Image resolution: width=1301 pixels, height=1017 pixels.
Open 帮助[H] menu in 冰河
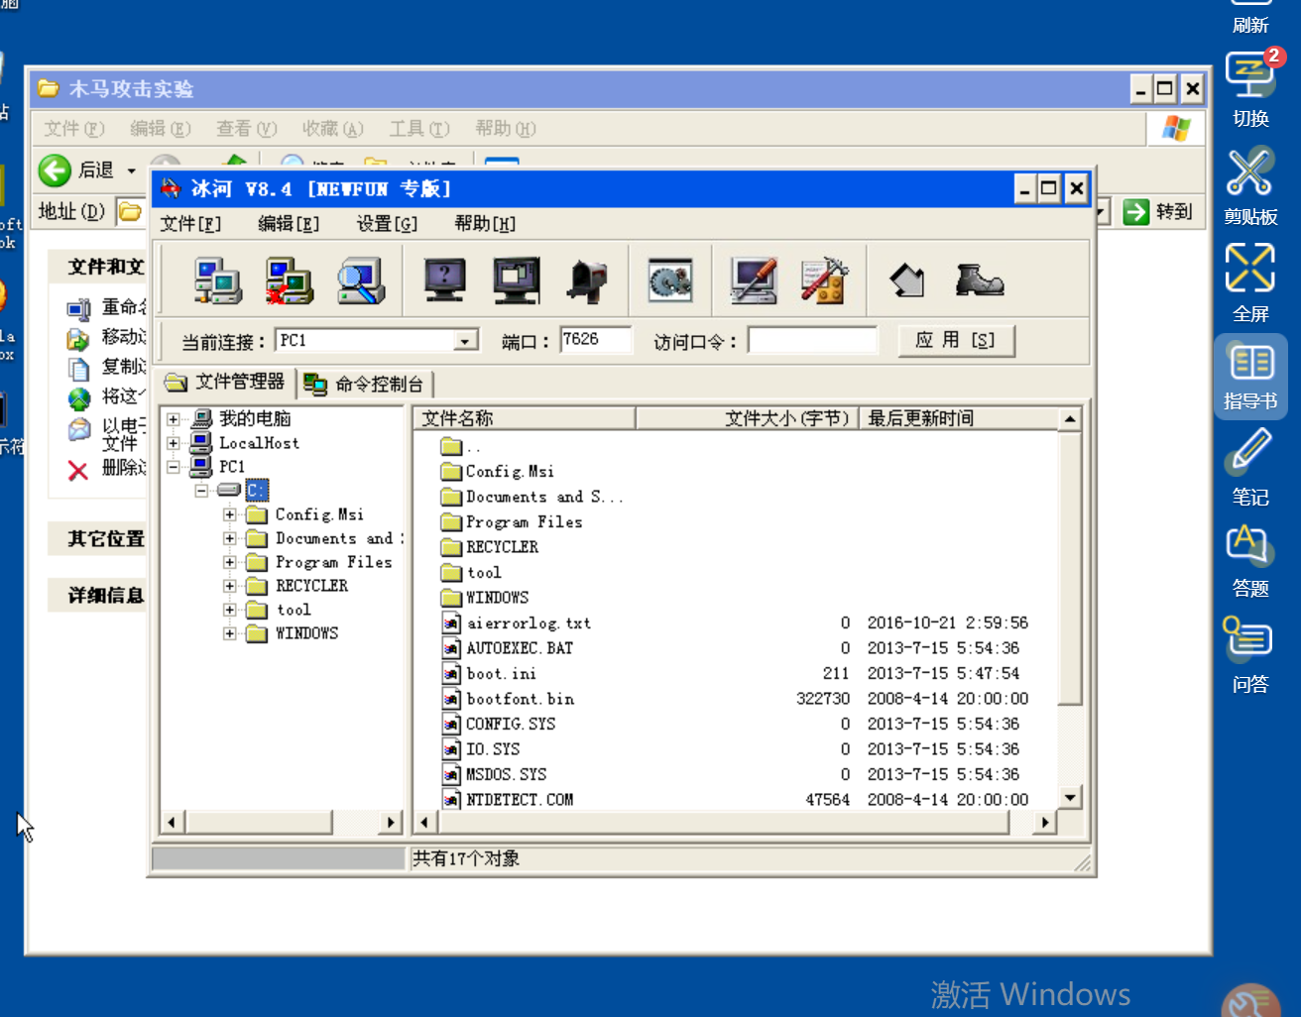click(485, 224)
